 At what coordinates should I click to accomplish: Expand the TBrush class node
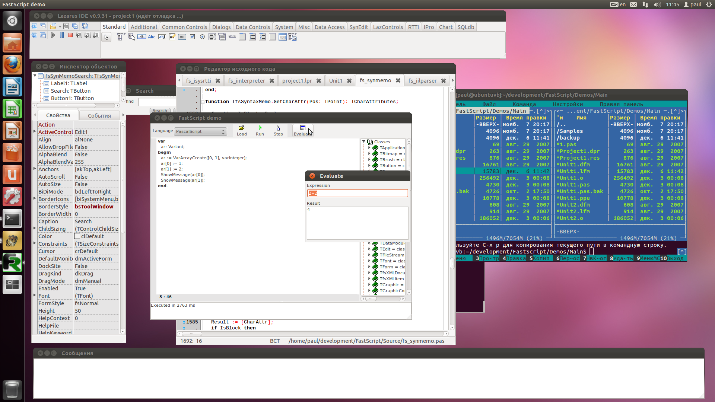(x=369, y=160)
